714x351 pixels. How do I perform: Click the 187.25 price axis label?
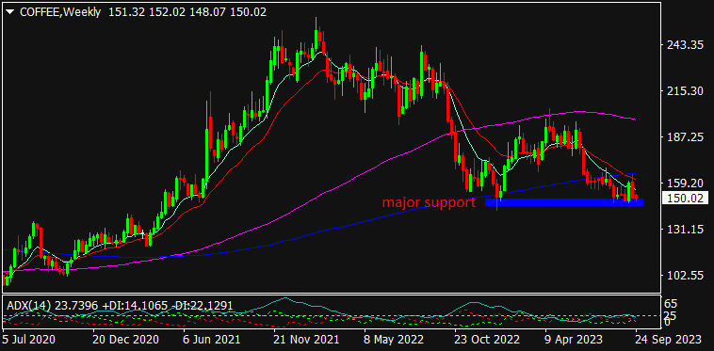click(x=685, y=136)
